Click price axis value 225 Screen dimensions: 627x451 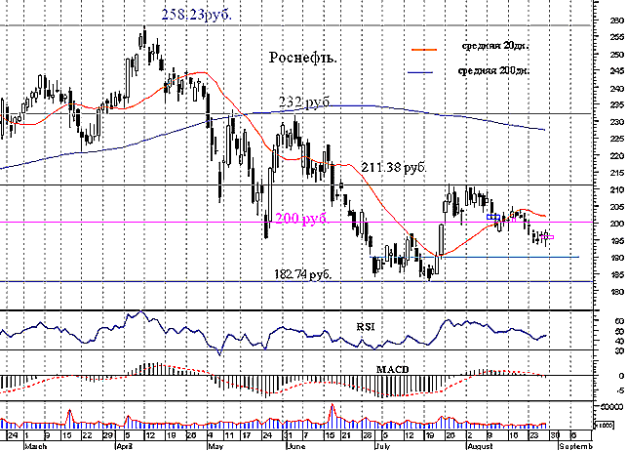coord(617,139)
